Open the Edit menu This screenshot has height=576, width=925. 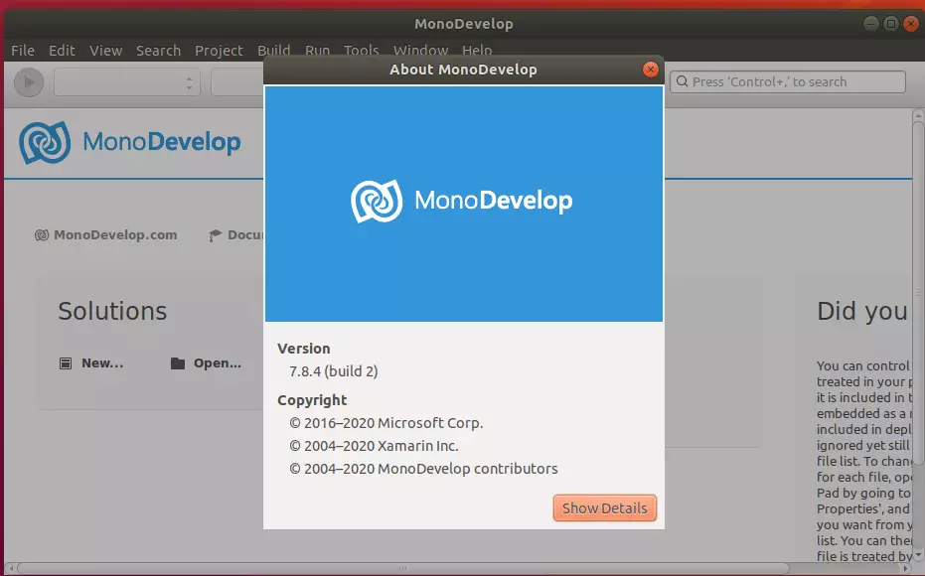click(62, 50)
